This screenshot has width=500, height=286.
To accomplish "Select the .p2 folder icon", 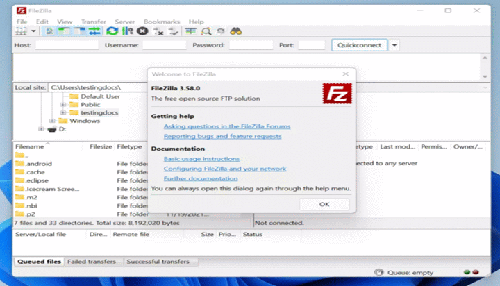I will coord(19,214).
